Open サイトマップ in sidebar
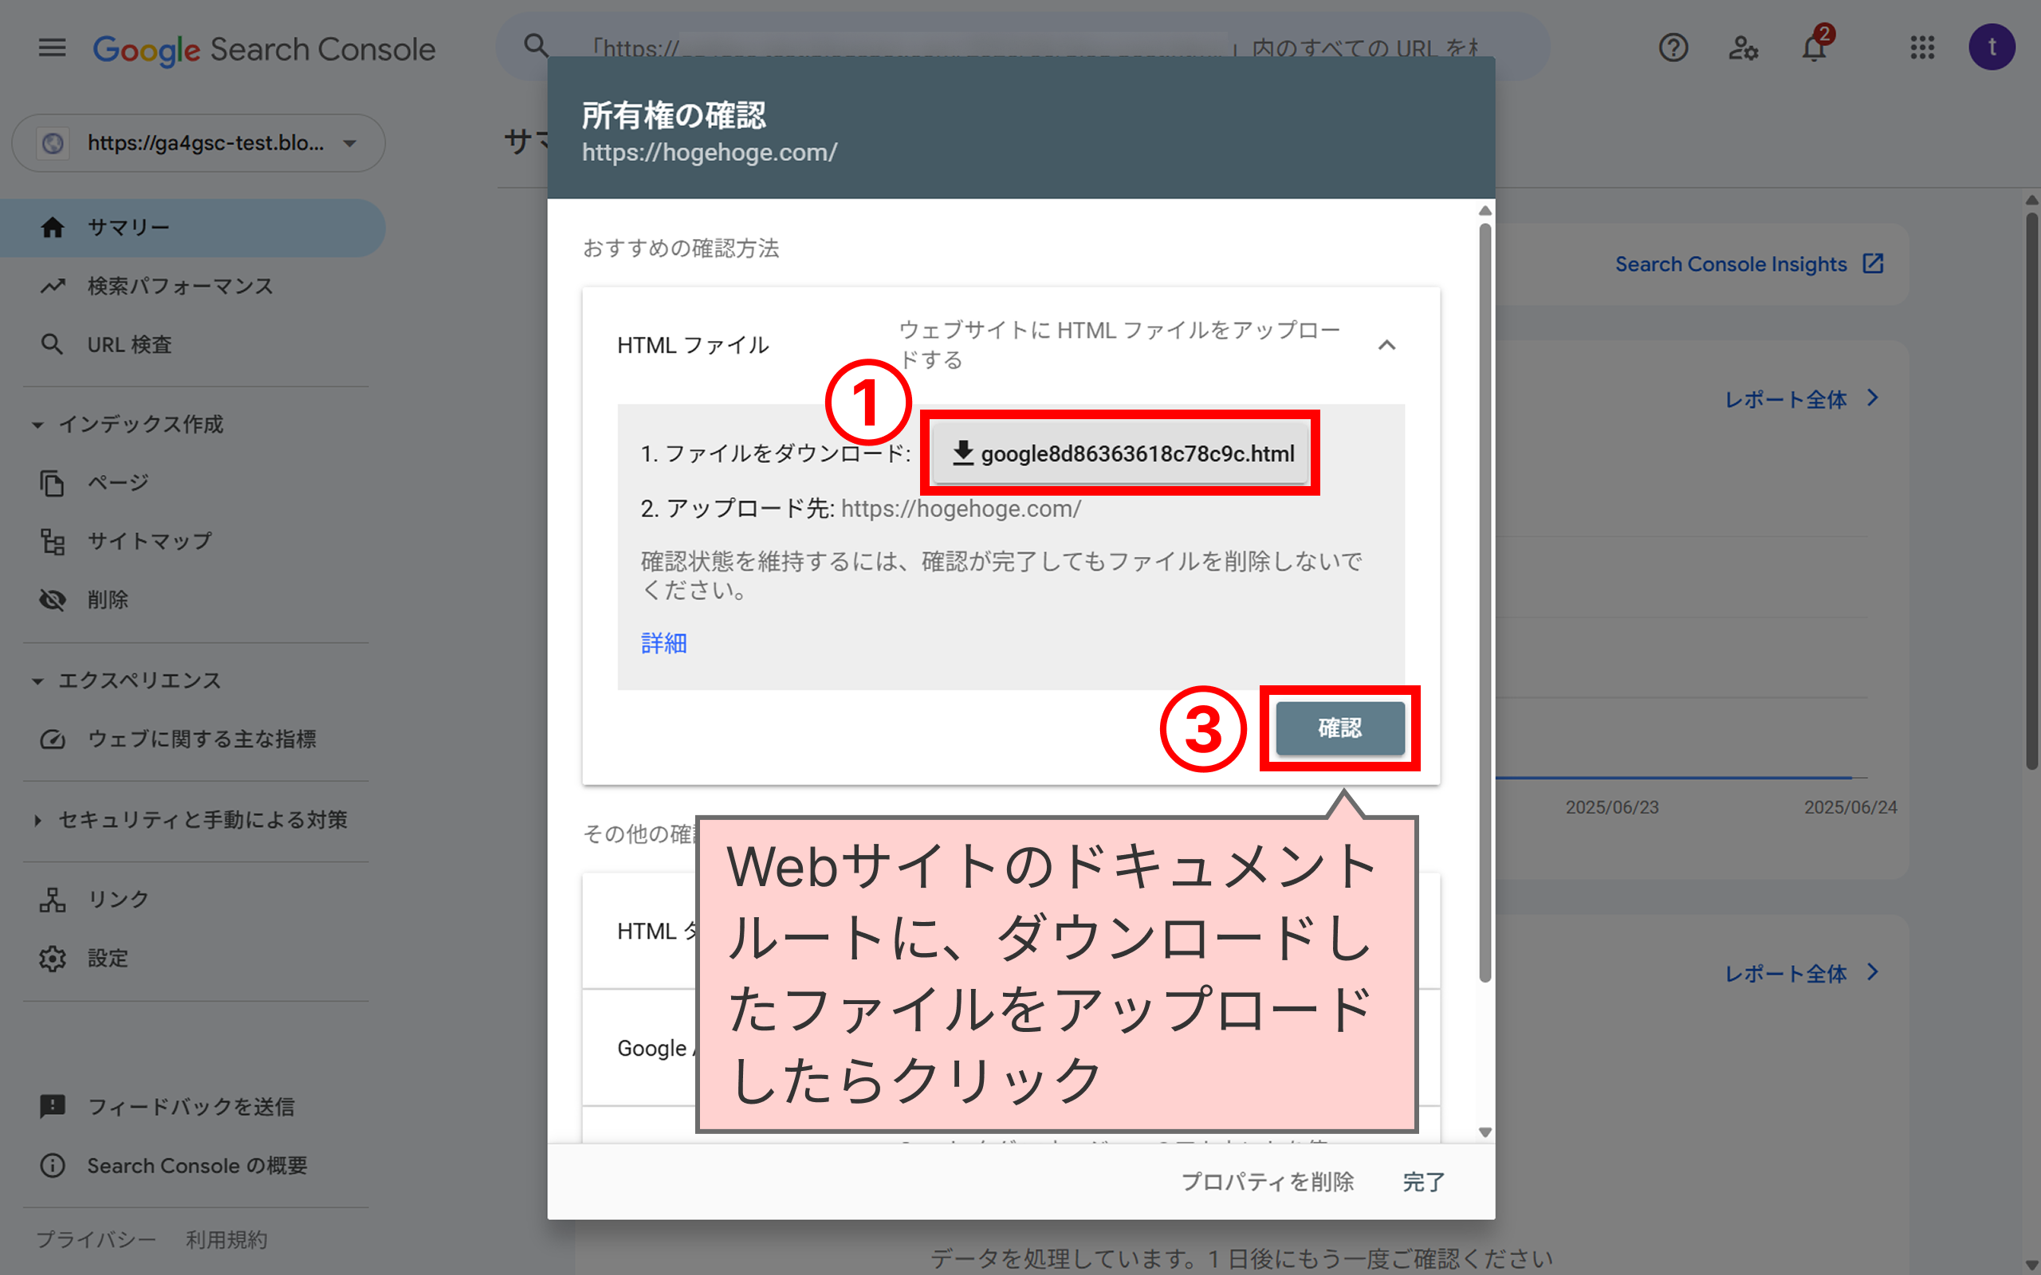Viewport: 2041px width, 1275px height. 150,541
